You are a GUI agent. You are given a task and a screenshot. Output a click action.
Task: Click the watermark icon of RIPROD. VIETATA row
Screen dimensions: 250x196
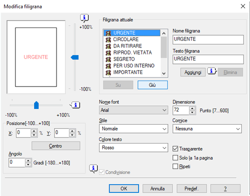(x=108, y=52)
